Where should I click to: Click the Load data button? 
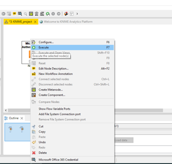tap(124, 140)
